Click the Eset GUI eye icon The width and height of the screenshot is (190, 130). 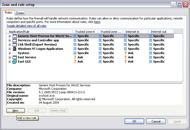[15, 62]
